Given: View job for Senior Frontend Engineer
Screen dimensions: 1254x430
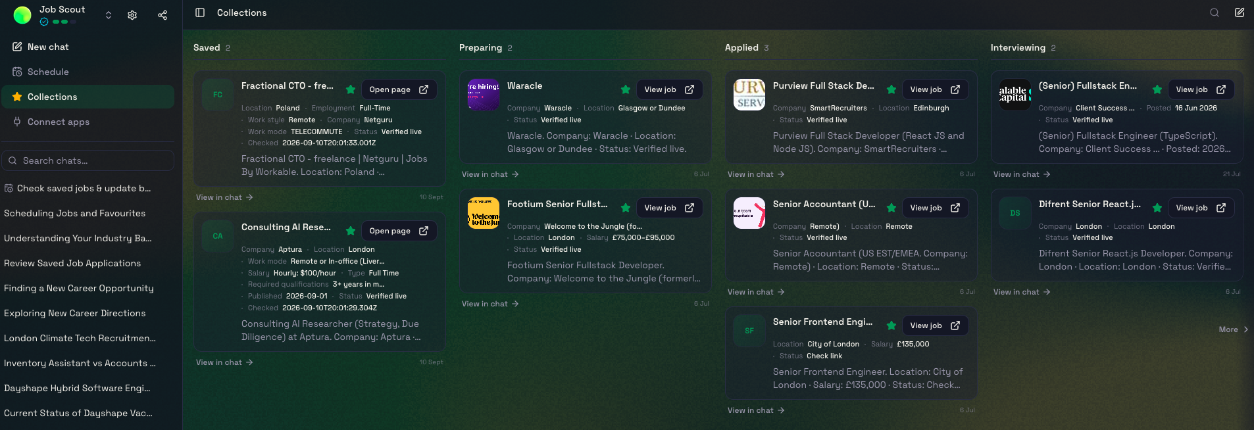Looking at the screenshot, I should [x=936, y=325].
